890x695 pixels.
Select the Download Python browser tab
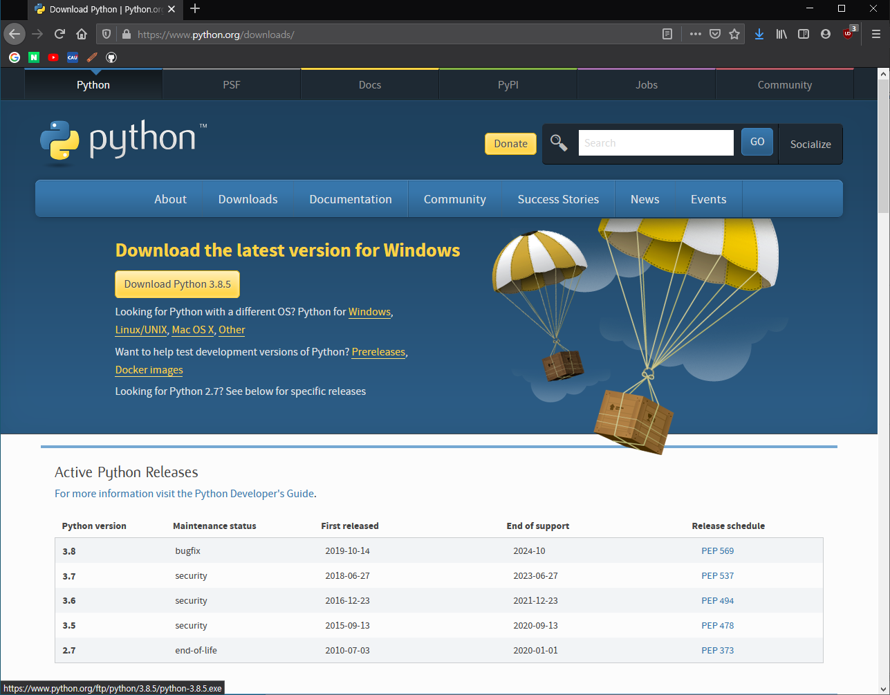(104, 10)
